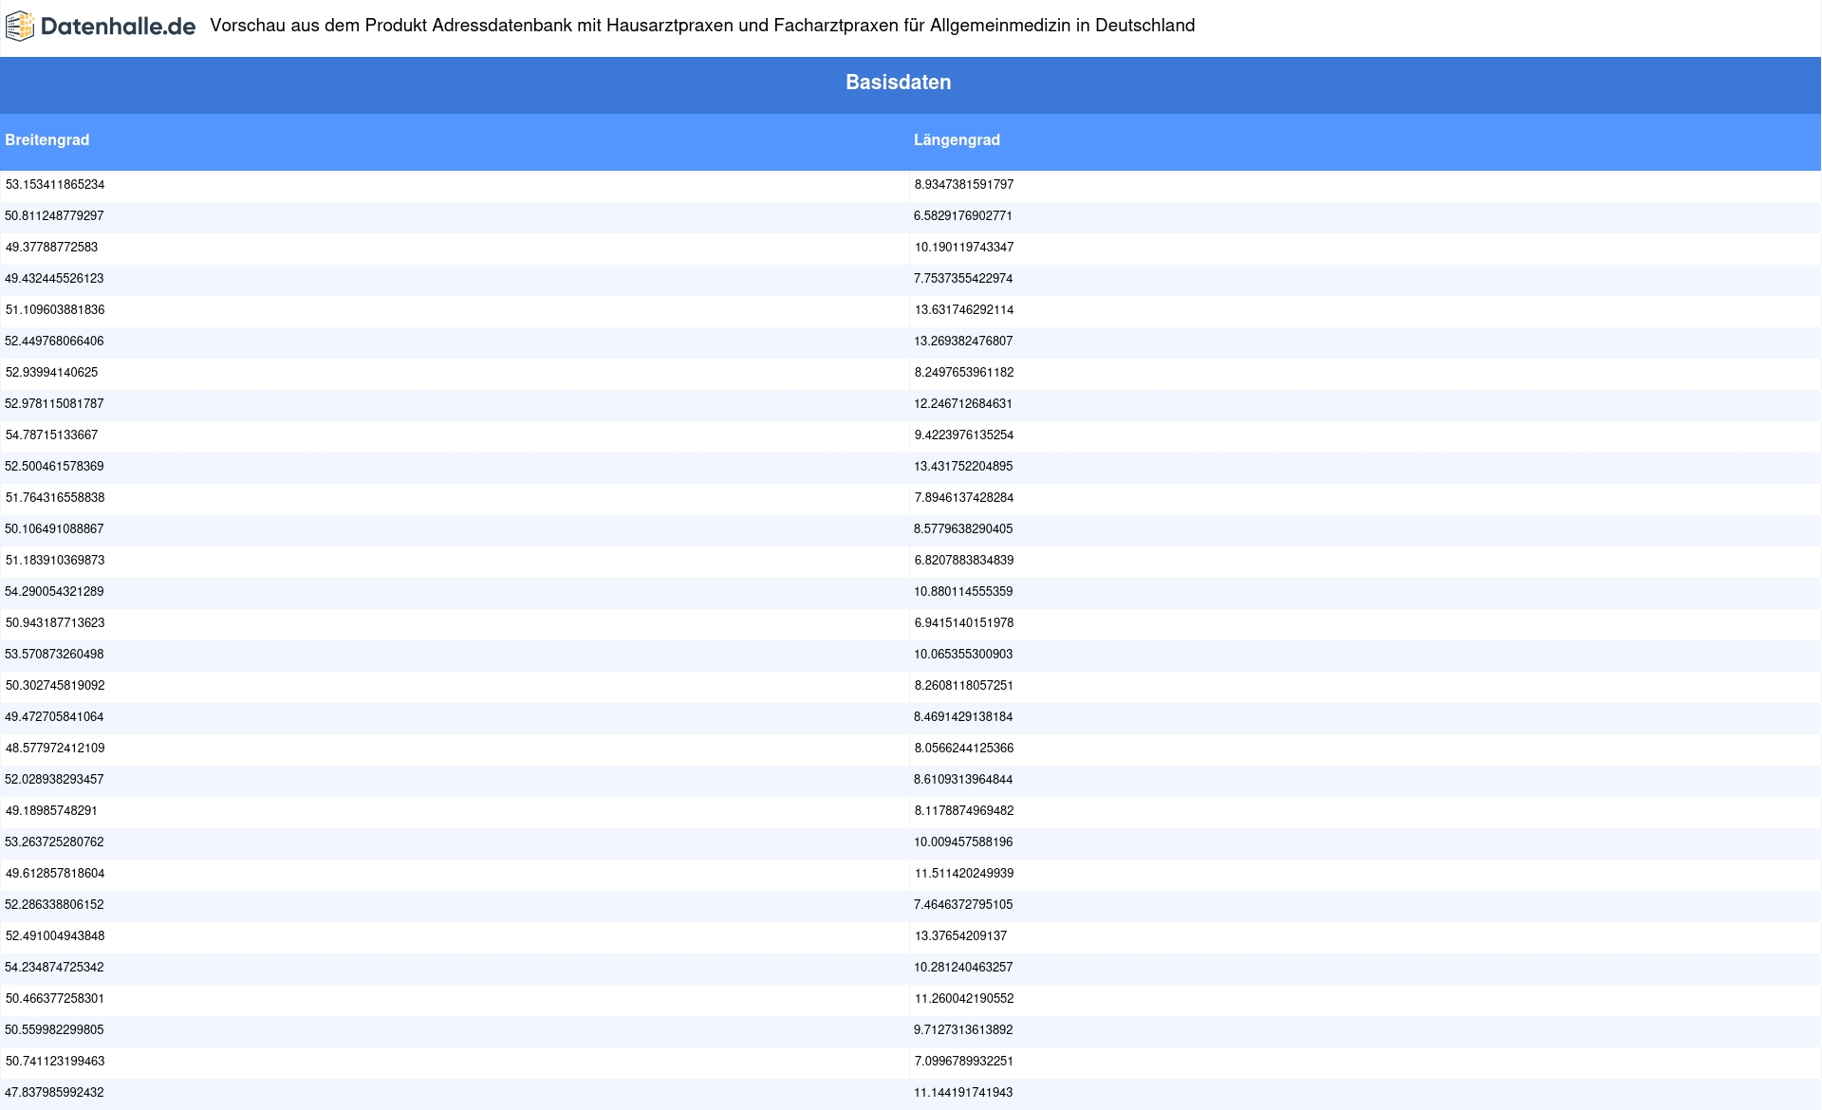Select latitude value 50.302745819092

tap(55, 686)
